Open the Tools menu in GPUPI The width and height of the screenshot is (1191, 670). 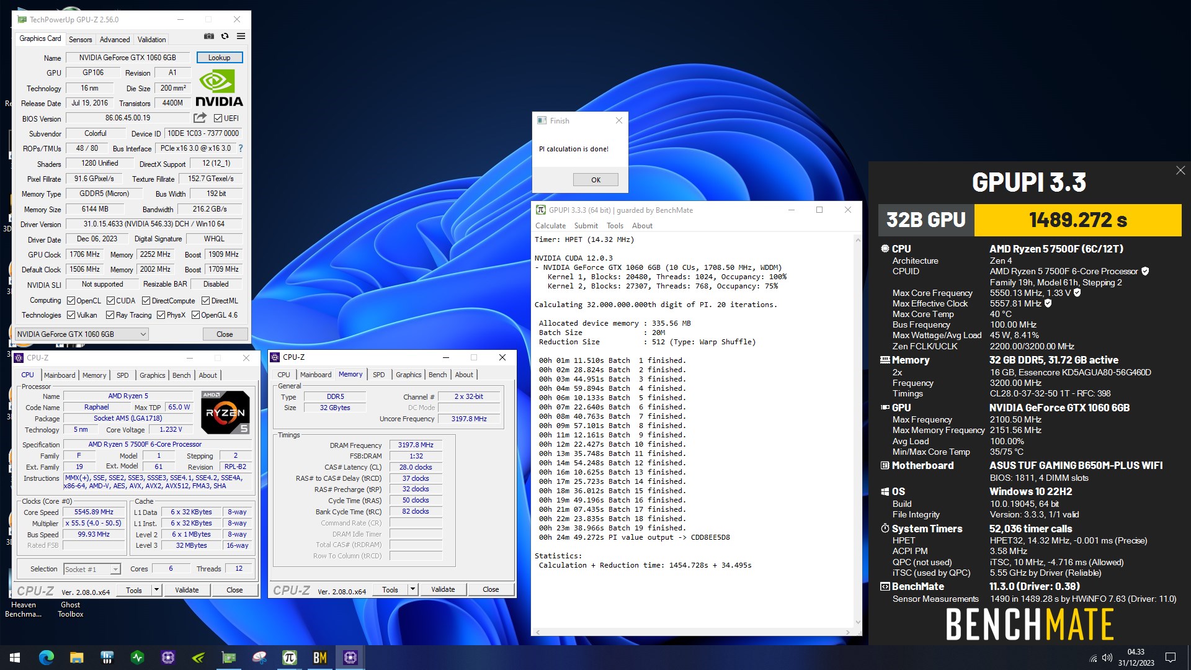(615, 226)
